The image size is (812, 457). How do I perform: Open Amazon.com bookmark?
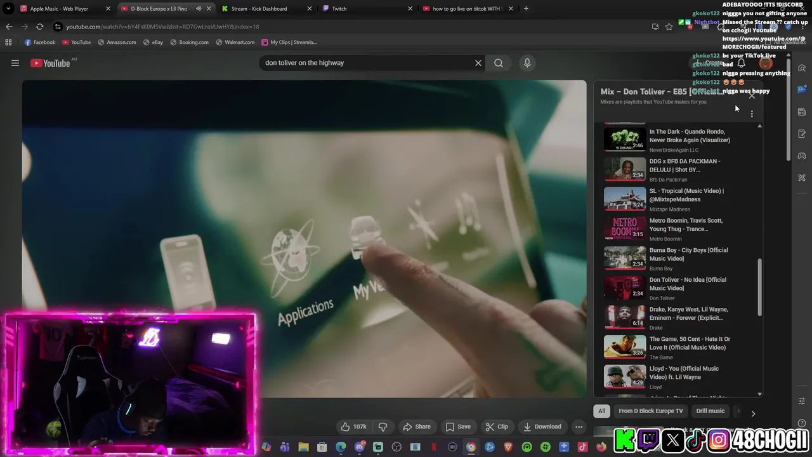tap(117, 42)
